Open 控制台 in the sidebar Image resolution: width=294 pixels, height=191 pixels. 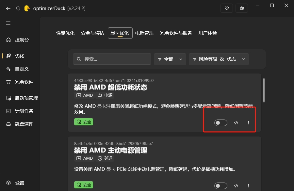(20, 40)
